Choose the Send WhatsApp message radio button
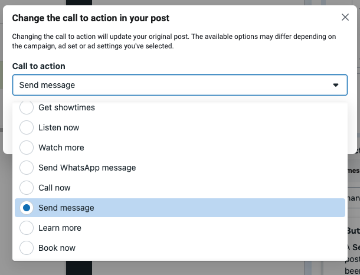The width and height of the screenshot is (360, 275). click(27, 168)
